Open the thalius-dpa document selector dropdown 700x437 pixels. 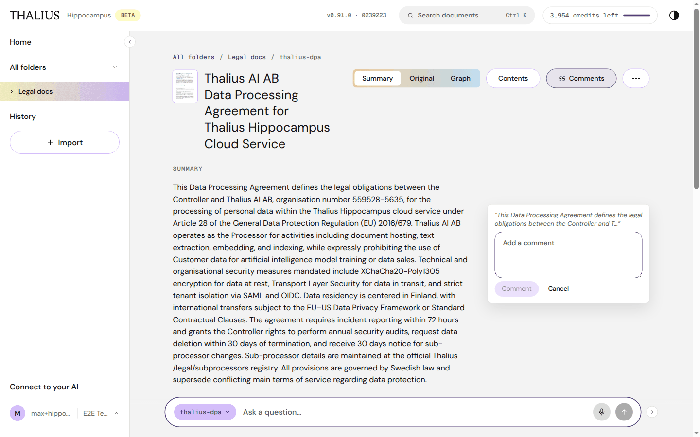[205, 412]
